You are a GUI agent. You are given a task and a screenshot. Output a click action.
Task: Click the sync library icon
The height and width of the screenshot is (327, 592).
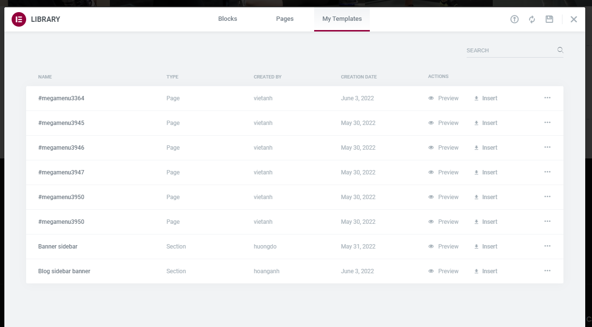click(532, 19)
